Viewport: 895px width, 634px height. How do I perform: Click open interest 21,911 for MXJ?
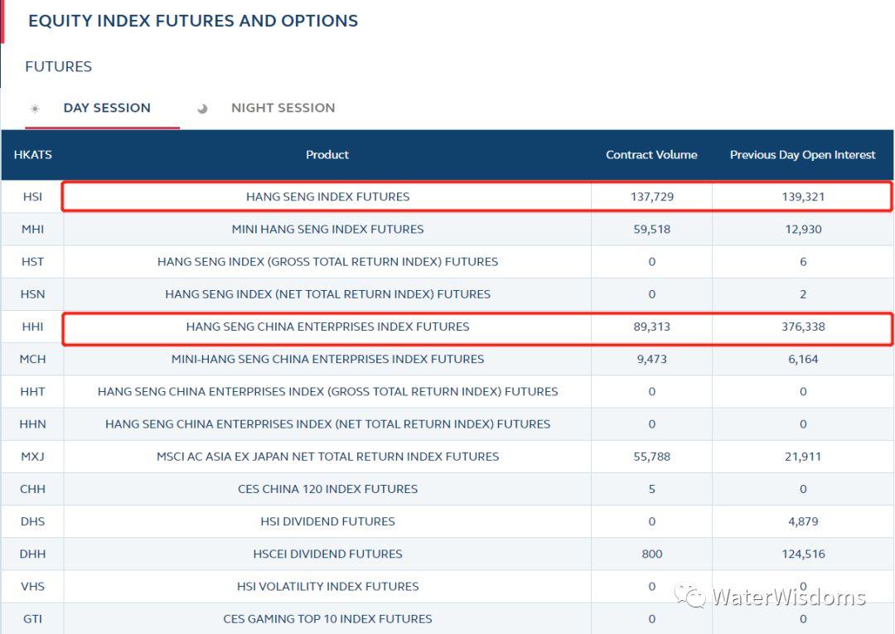click(803, 457)
